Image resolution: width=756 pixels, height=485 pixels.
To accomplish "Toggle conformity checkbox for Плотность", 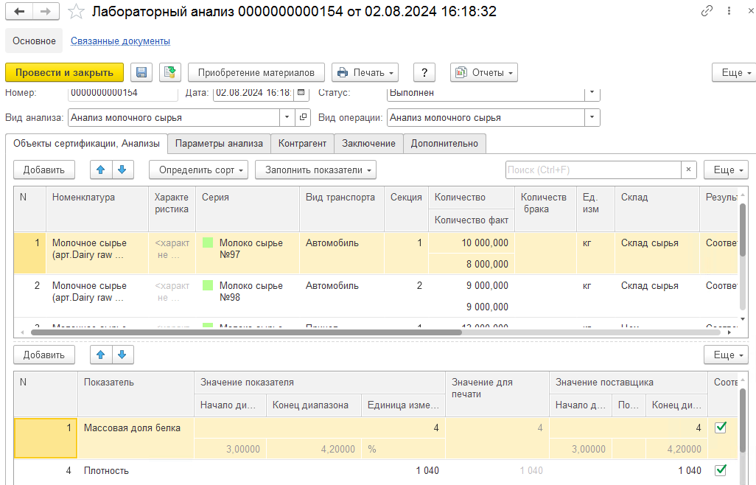I will pyautogui.click(x=721, y=470).
